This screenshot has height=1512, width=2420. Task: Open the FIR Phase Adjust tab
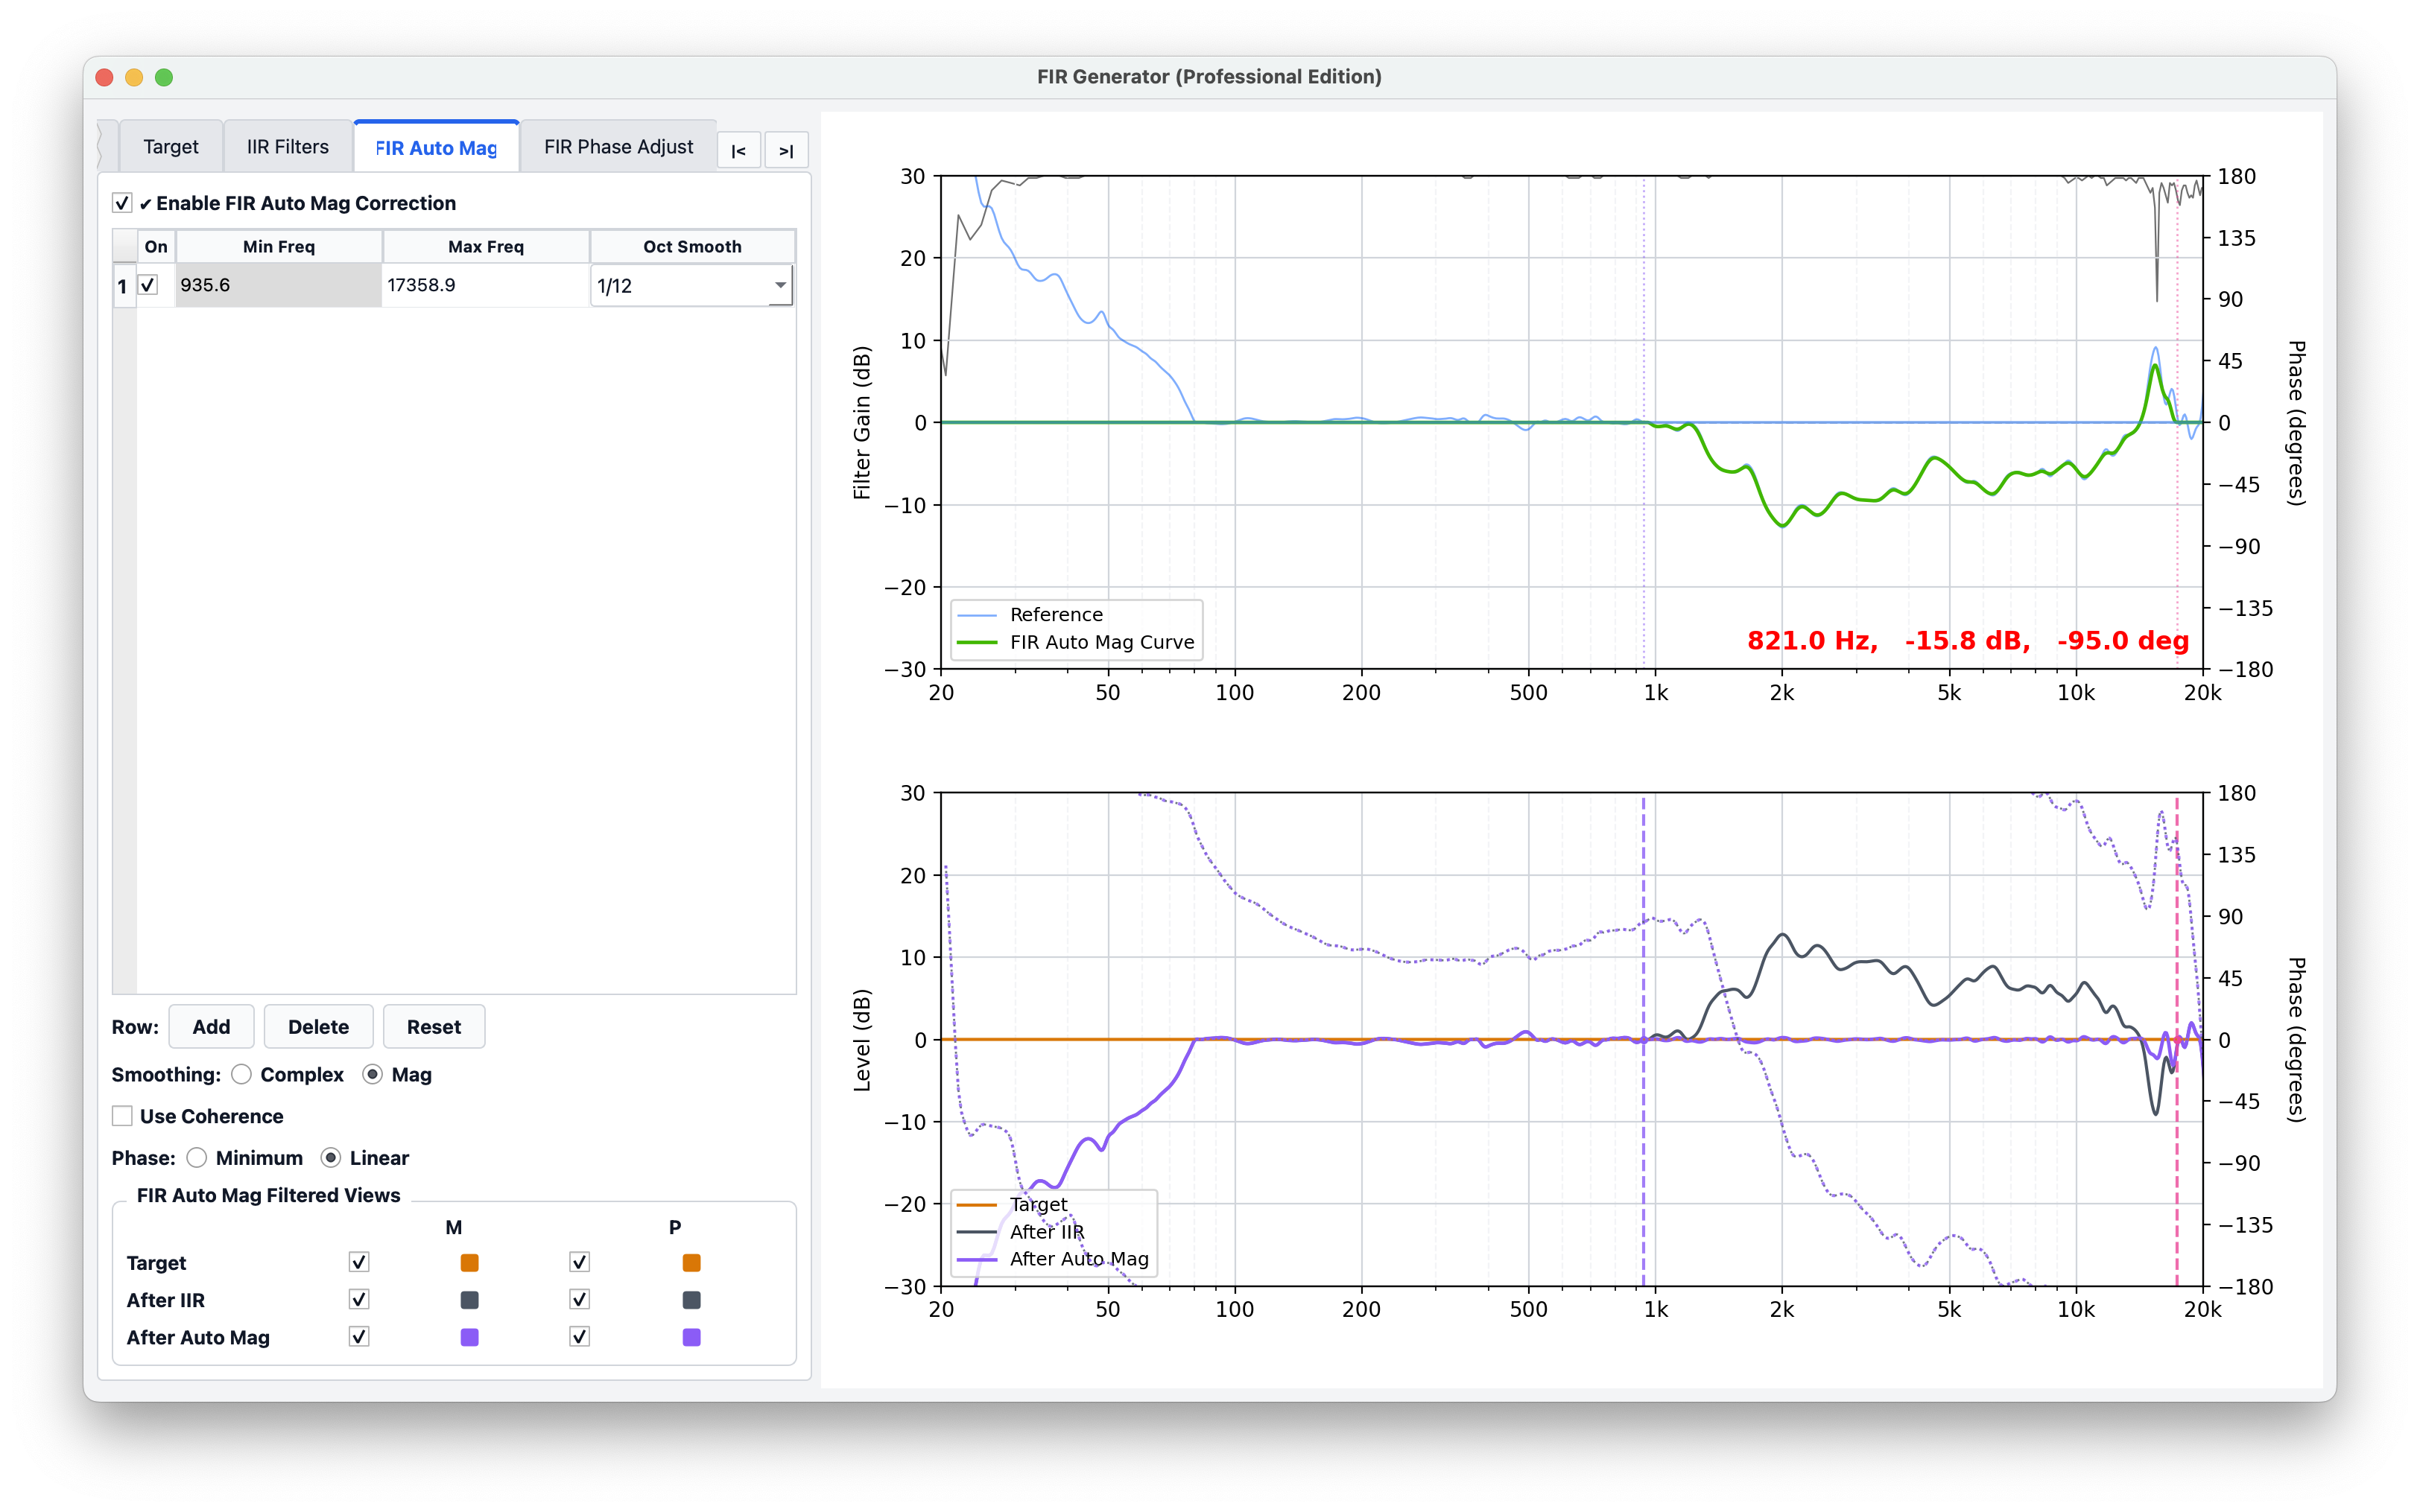618,147
